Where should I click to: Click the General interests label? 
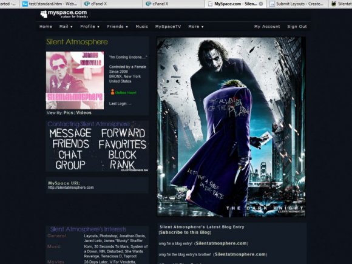(x=57, y=235)
